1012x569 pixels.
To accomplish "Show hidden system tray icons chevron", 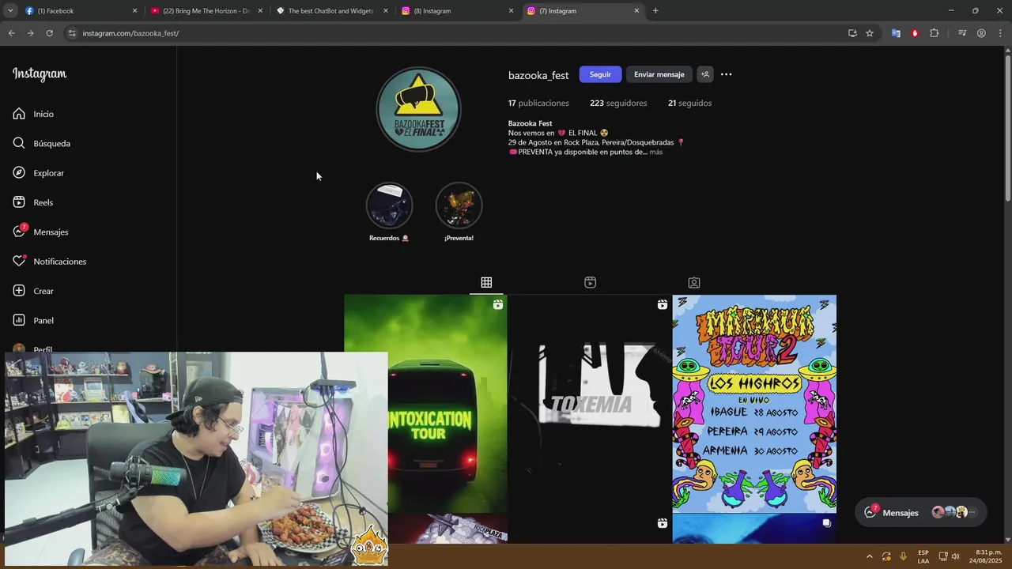I will pyautogui.click(x=869, y=556).
